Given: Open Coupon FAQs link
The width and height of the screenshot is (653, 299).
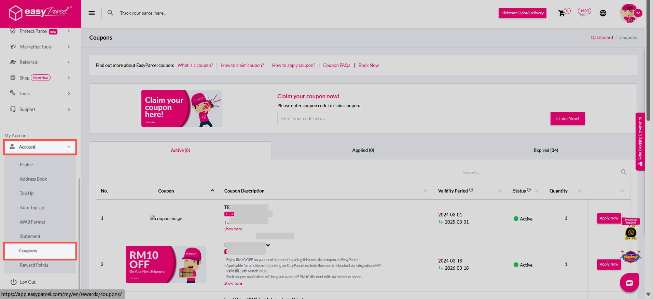Looking at the screenshot, I should tap(337, 65).
